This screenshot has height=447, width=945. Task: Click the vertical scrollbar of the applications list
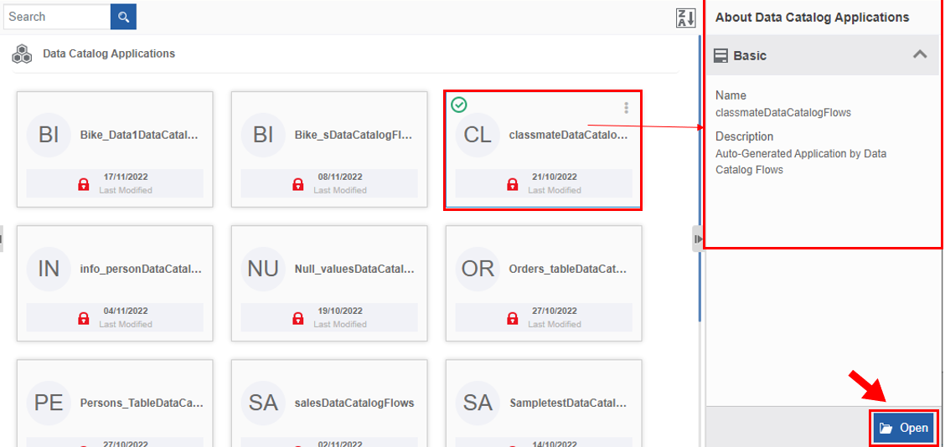700,177
